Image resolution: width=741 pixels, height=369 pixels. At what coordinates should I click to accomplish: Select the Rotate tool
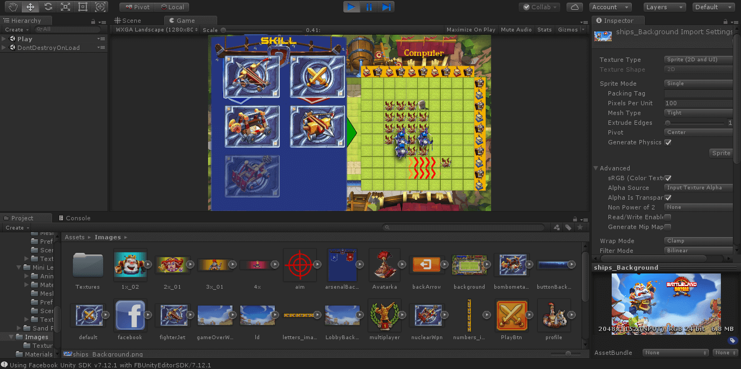(x=48, y=7)
